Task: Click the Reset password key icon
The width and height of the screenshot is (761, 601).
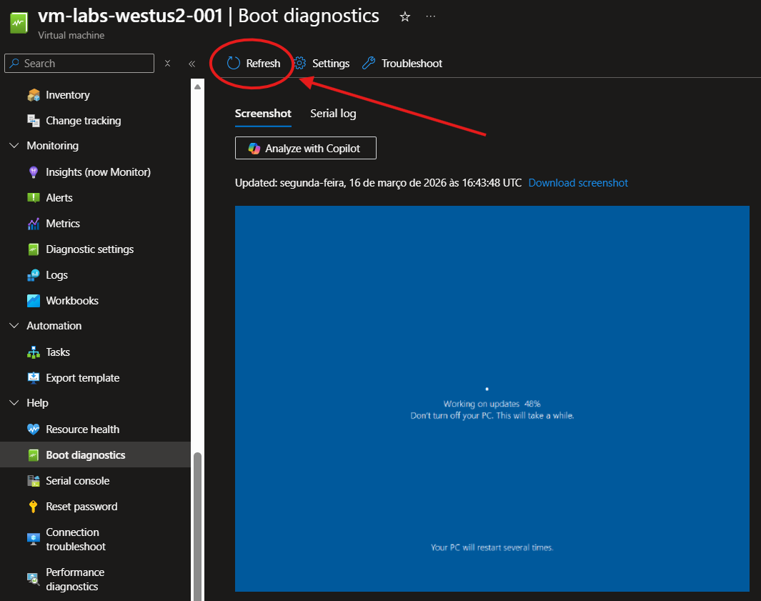Action: [x=34, y=507]
